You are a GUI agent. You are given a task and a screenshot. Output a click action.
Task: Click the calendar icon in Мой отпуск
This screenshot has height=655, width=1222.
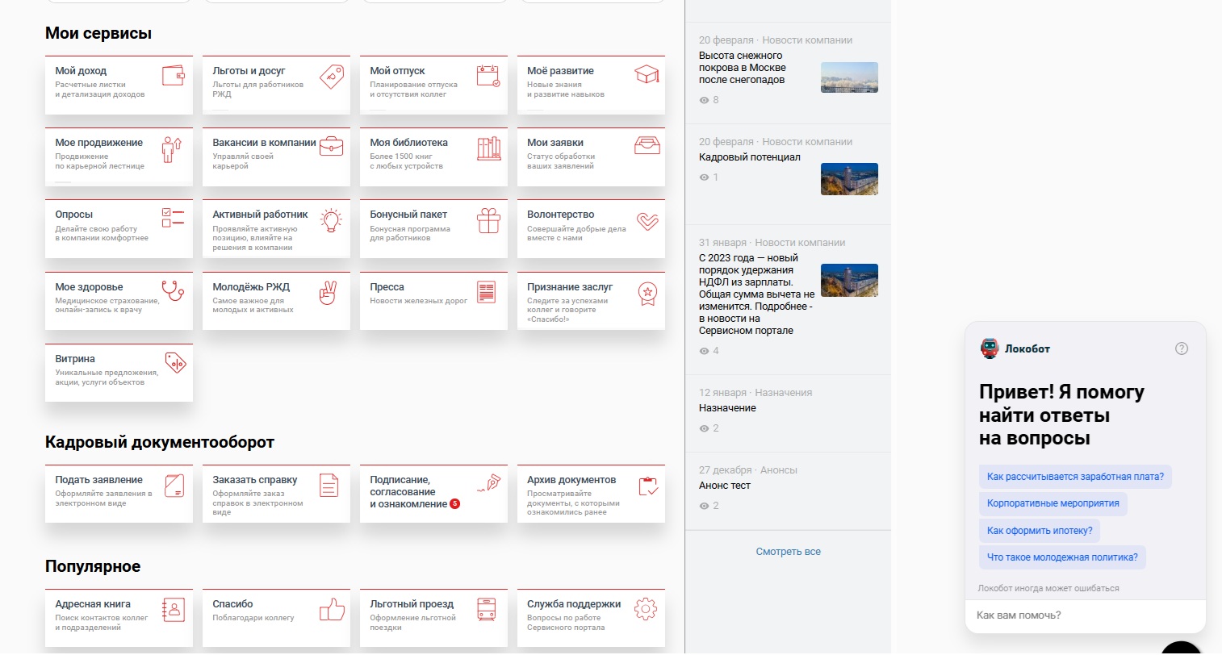click(488, 76)
